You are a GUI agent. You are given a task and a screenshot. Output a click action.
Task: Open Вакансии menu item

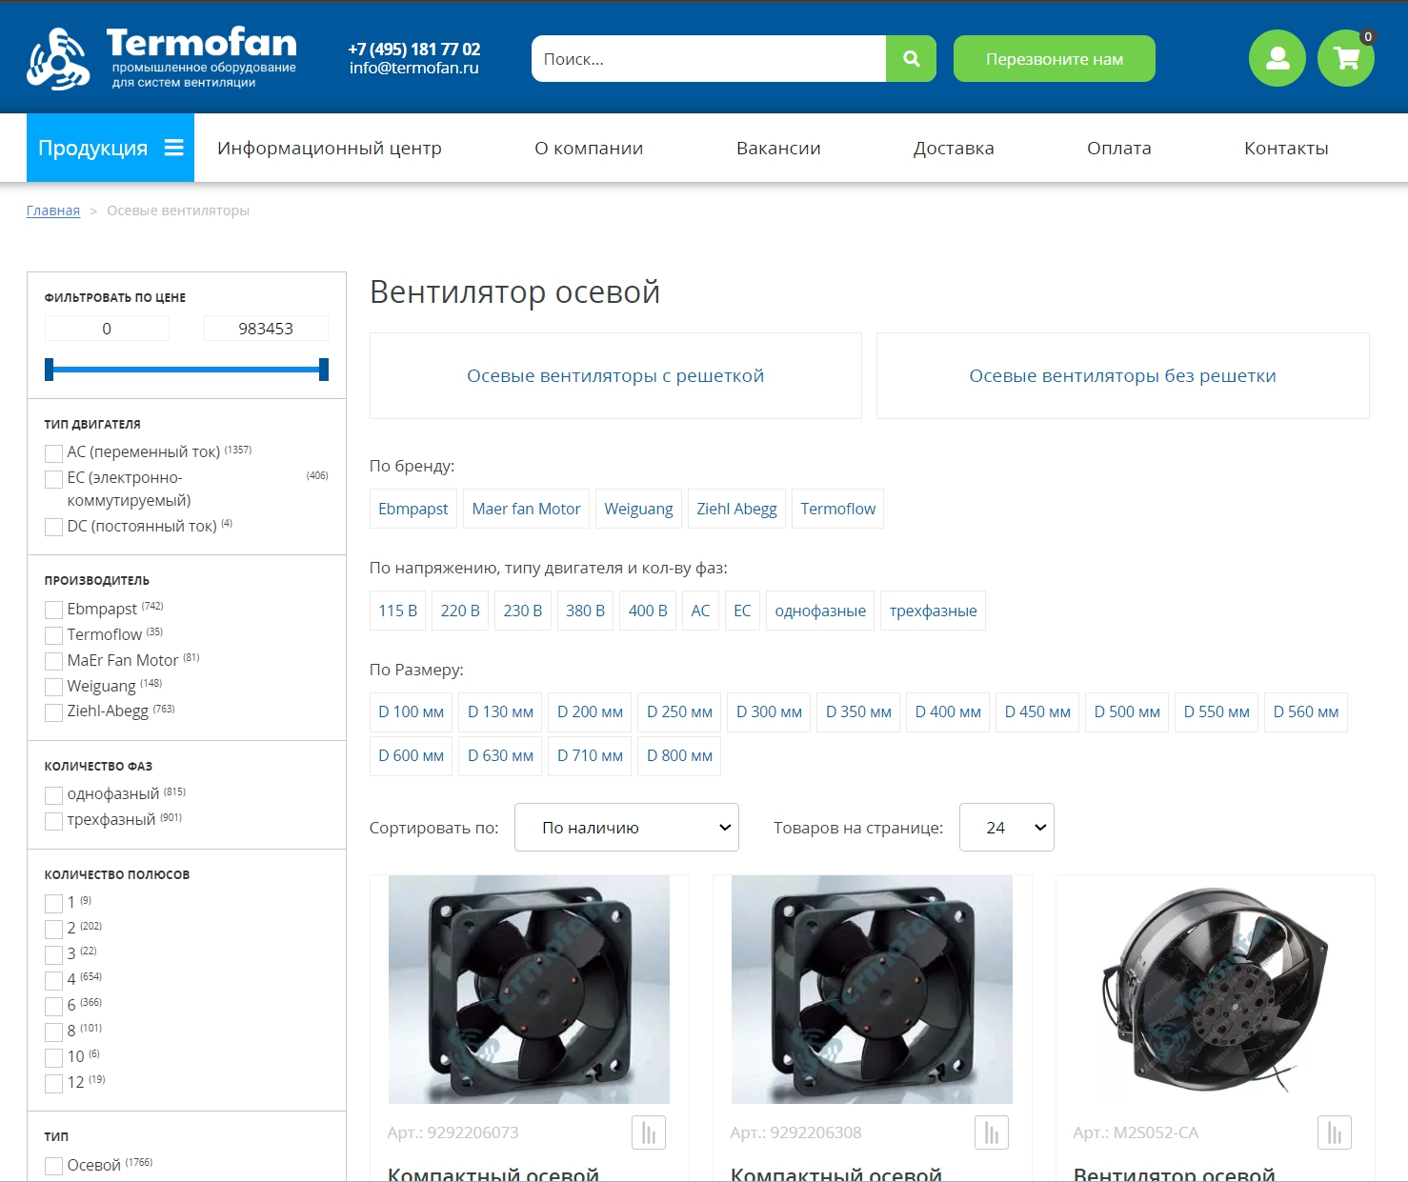click(x=778, y=148)
